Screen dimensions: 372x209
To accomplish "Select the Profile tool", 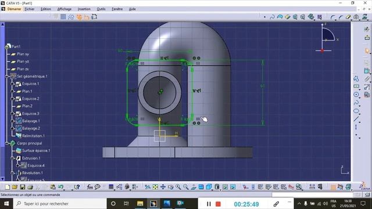I will coord(356,78).
